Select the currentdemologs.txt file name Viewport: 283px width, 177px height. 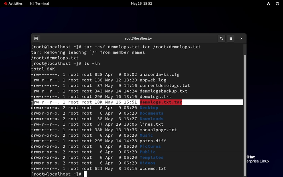165,86
